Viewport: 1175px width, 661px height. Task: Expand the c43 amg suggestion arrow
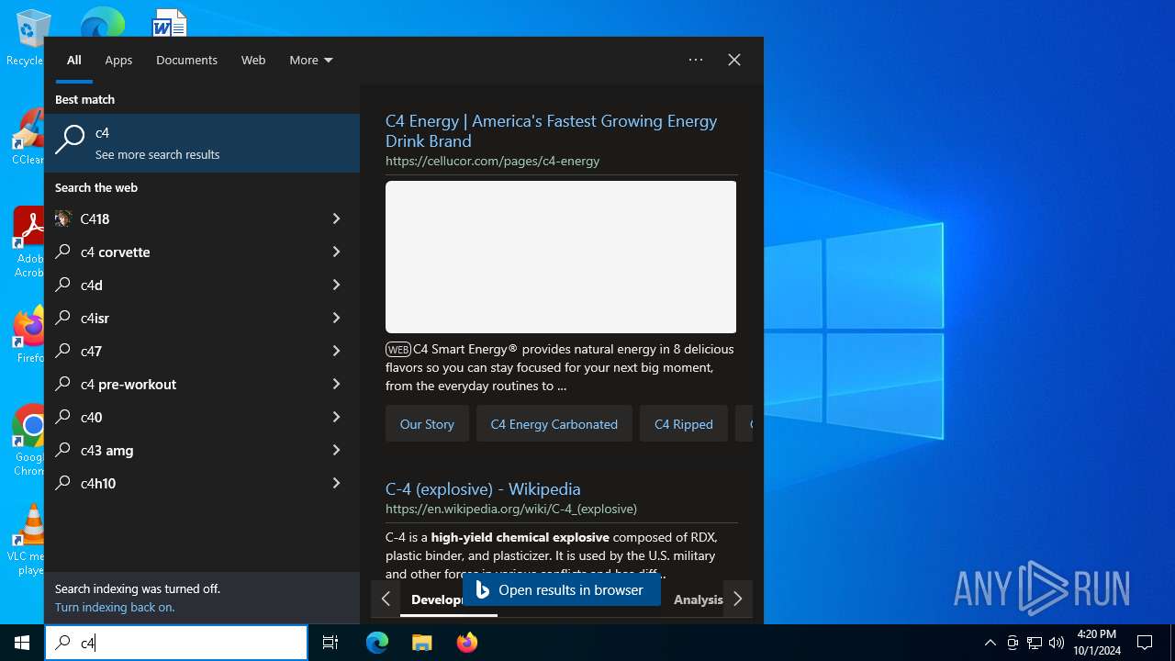click(336, 450)
